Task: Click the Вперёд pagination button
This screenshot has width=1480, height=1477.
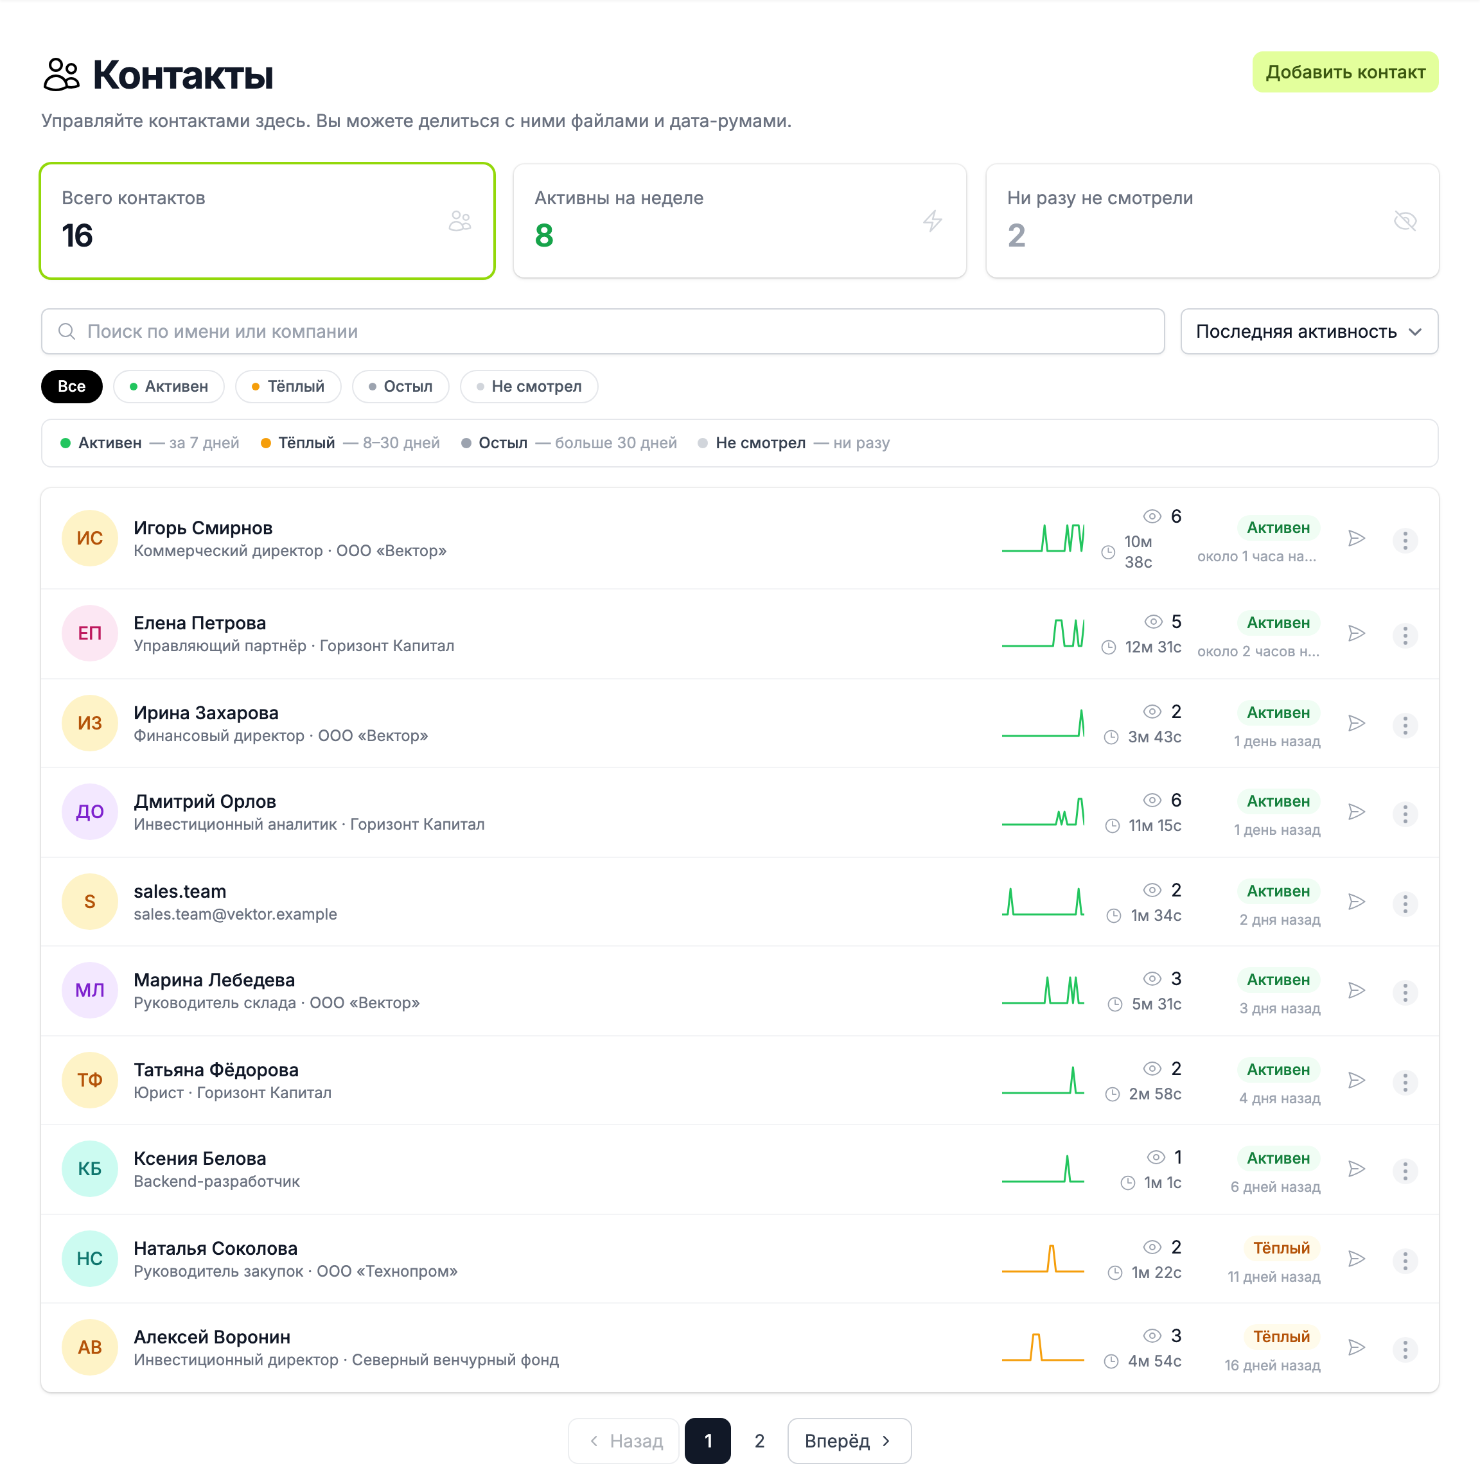Action: click(849, 1440)
